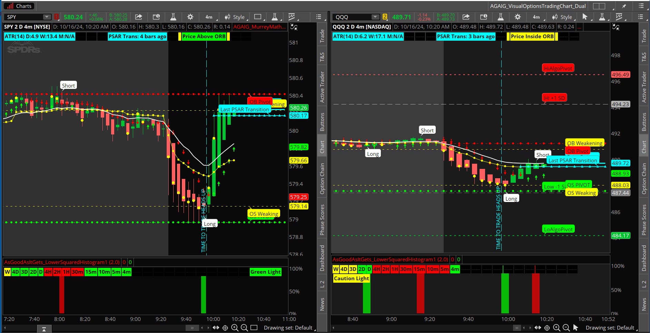Image resolution: width=650 pixels, height=333 pixels.
Task: Open Option Chain tab beside SPY chart
Action: pos(322,179)
